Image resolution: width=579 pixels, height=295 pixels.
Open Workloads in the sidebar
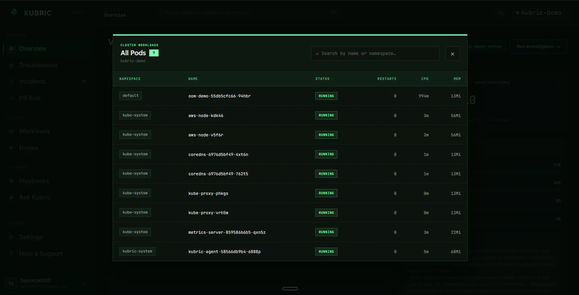[x=34, y=131]
